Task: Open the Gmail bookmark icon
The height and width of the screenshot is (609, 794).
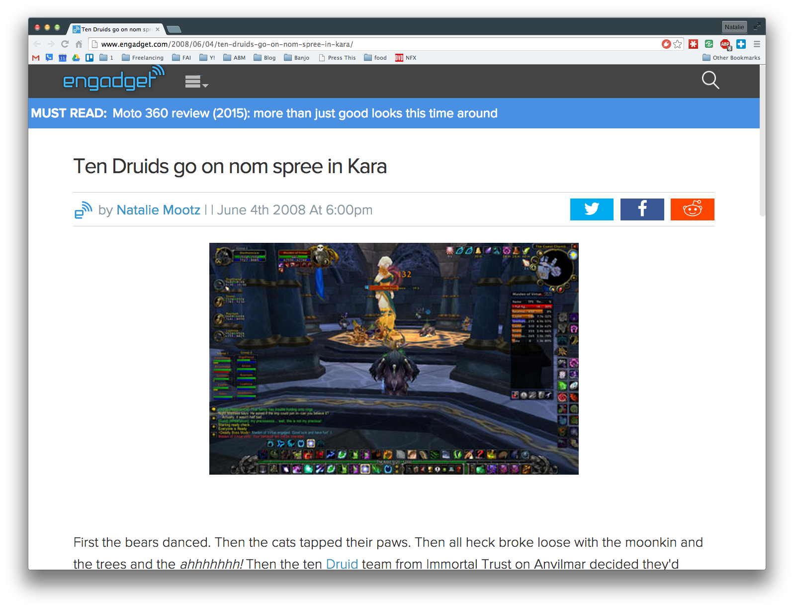Action: (x=36, y=58)
